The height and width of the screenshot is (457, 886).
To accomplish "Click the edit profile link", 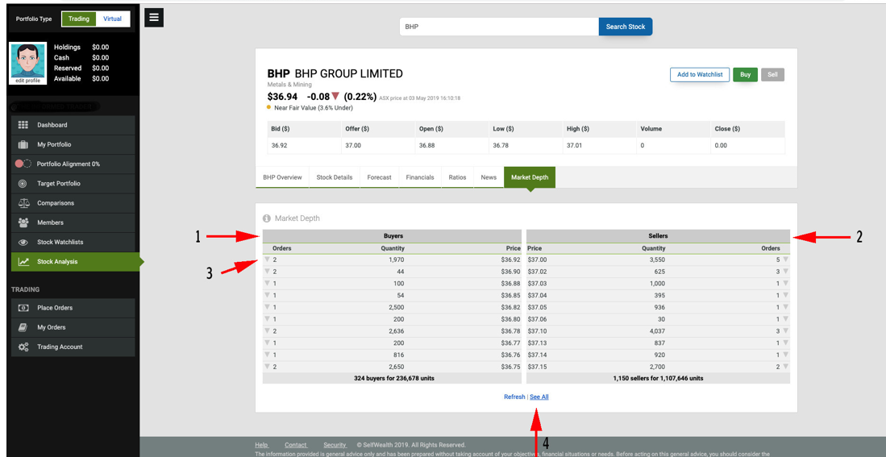I will point(27,81).
